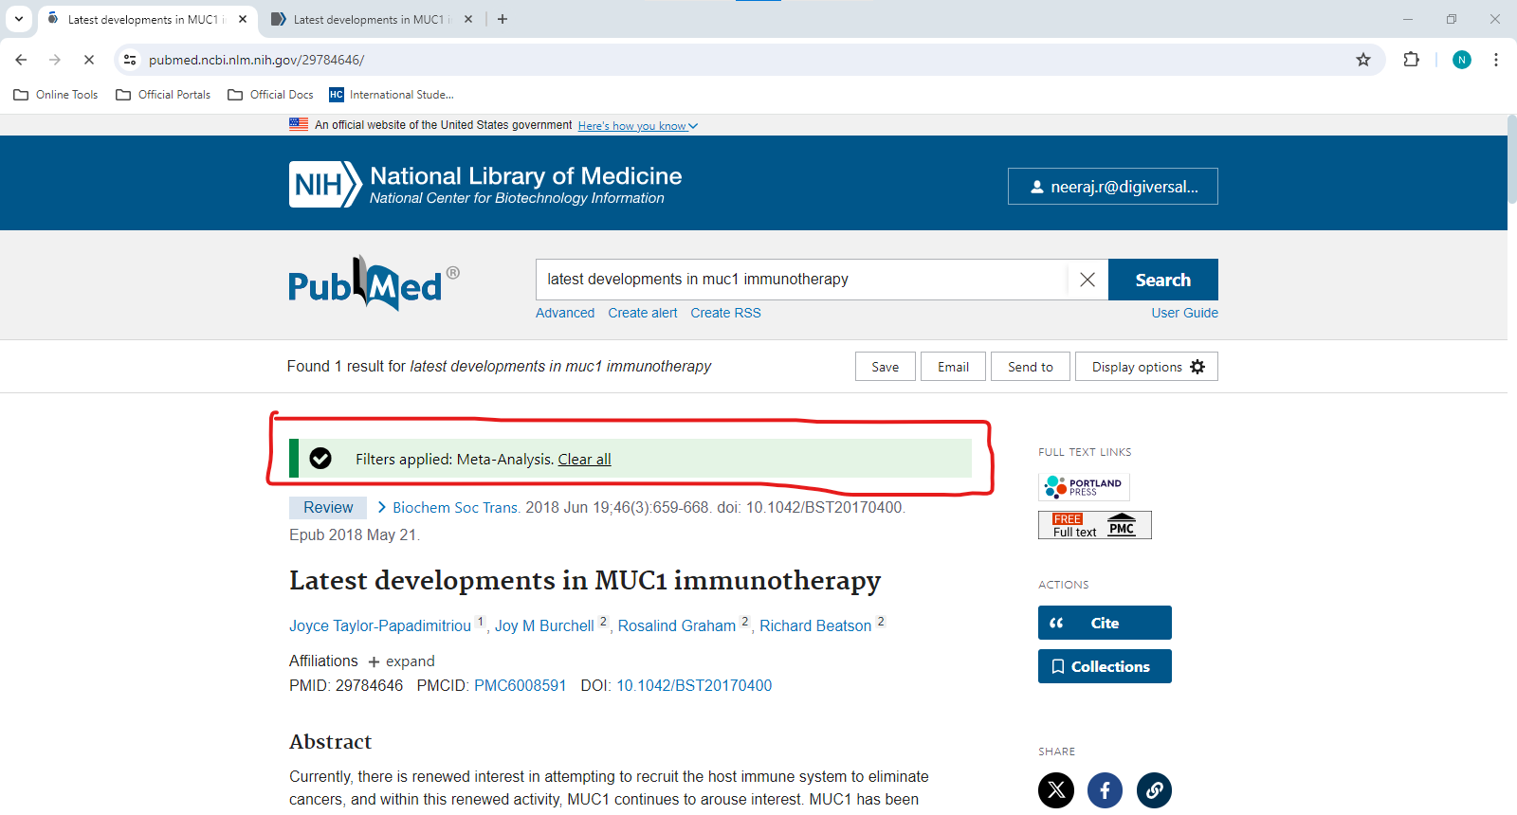The width and height of the screenshot is (1517, 815).
Task: Share article on Facebook
Action: click(1105, 790)
